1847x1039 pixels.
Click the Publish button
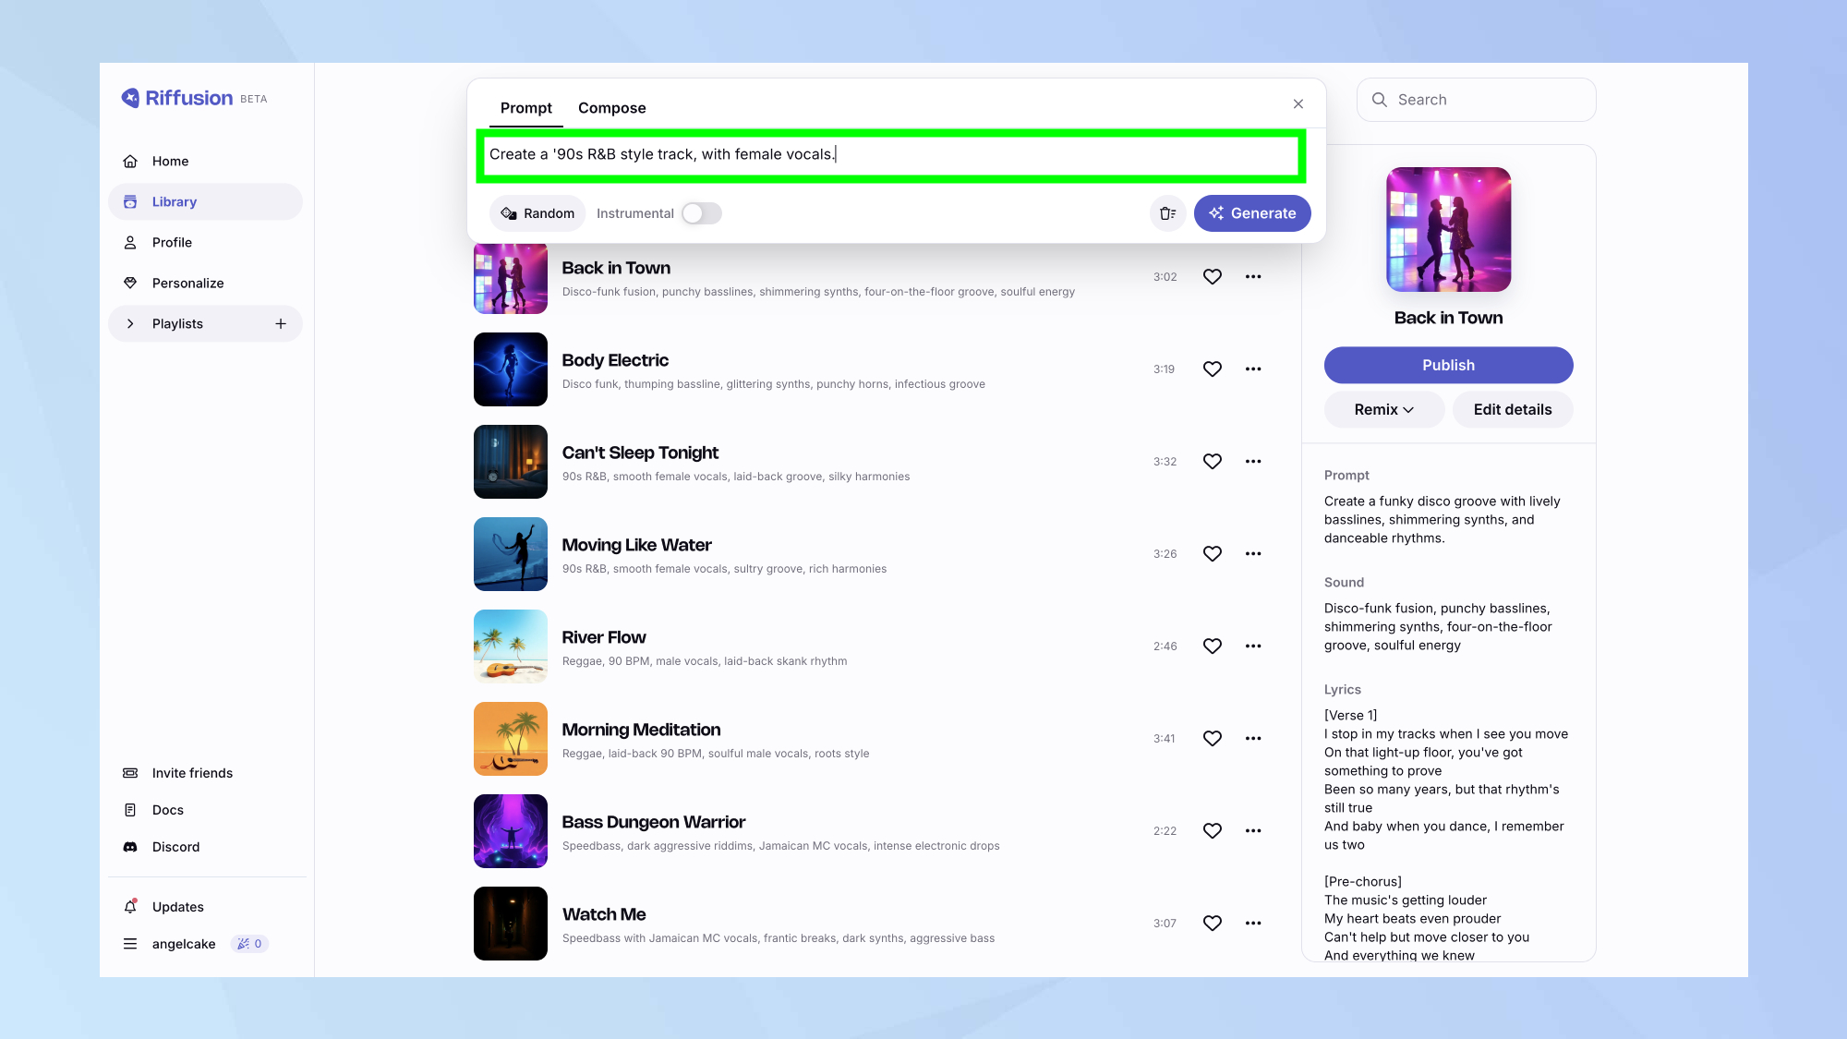coord(1447,366)
